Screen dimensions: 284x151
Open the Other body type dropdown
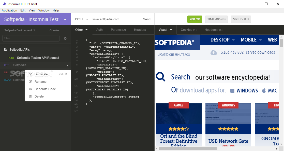[81, 30]
